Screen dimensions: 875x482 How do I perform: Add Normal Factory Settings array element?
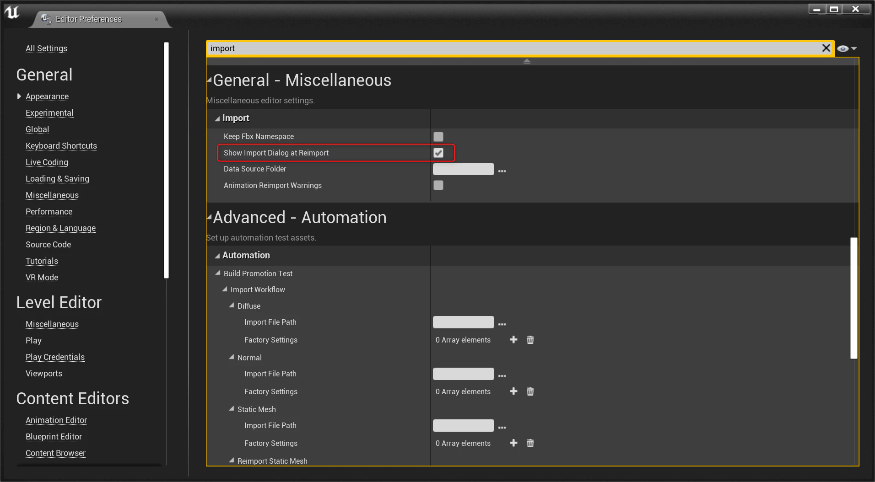513,391
